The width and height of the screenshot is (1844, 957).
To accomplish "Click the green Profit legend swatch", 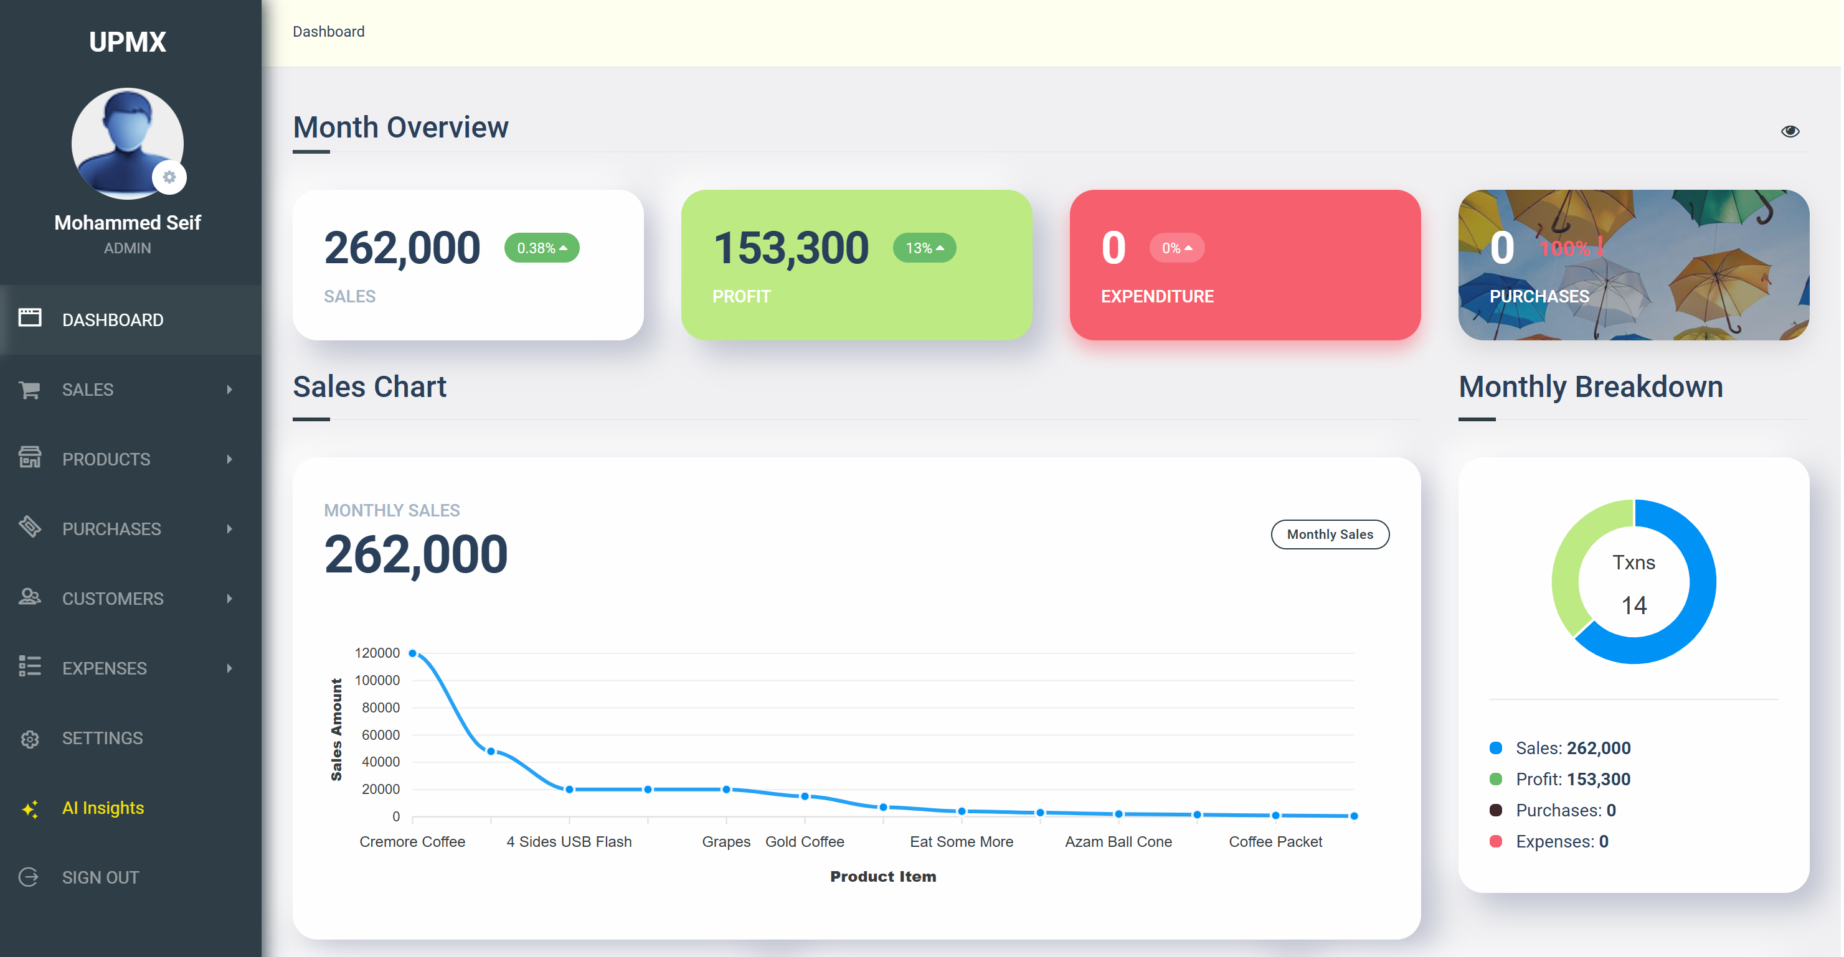I will click(1495, 779).
